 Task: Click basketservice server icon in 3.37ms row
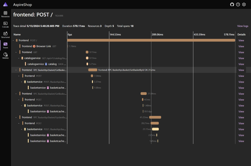pyautogui.click(x=25, y=82)
